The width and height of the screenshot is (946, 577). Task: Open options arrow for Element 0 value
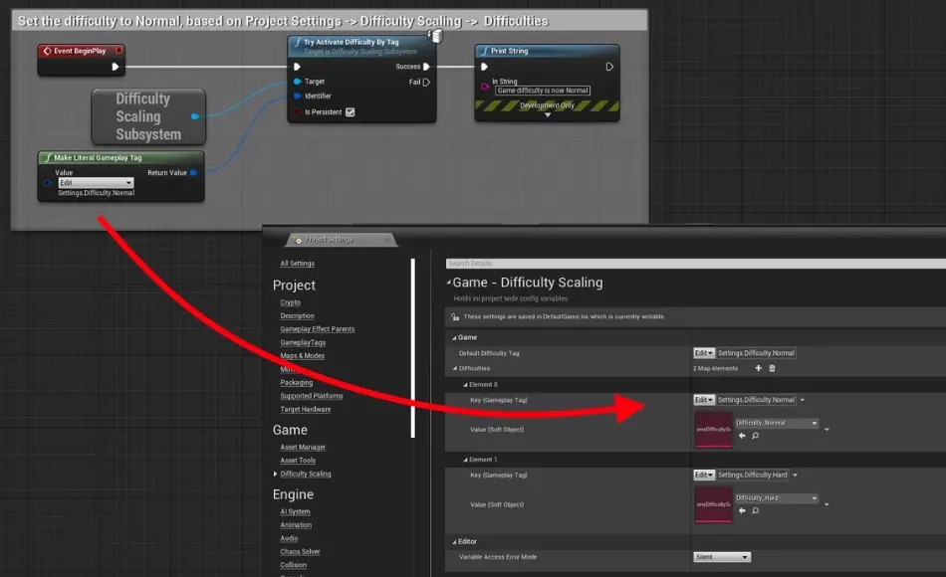(x=827, y=430)
